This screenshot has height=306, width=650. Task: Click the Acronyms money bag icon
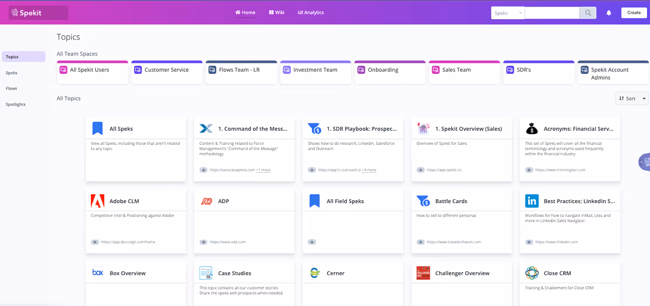coord(532,129)
